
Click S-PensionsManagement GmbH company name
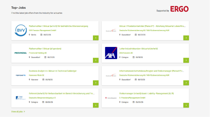pyautogui.click(x=132, y=98)
